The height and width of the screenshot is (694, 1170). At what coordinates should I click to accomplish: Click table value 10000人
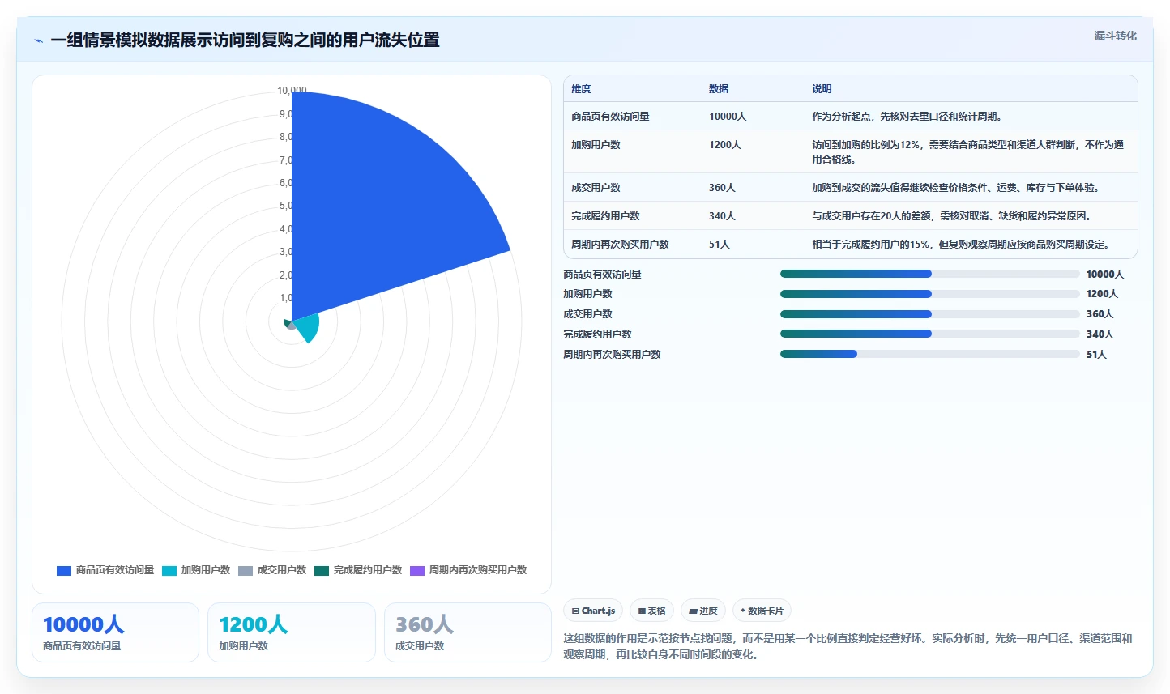(x=728, y=117)
